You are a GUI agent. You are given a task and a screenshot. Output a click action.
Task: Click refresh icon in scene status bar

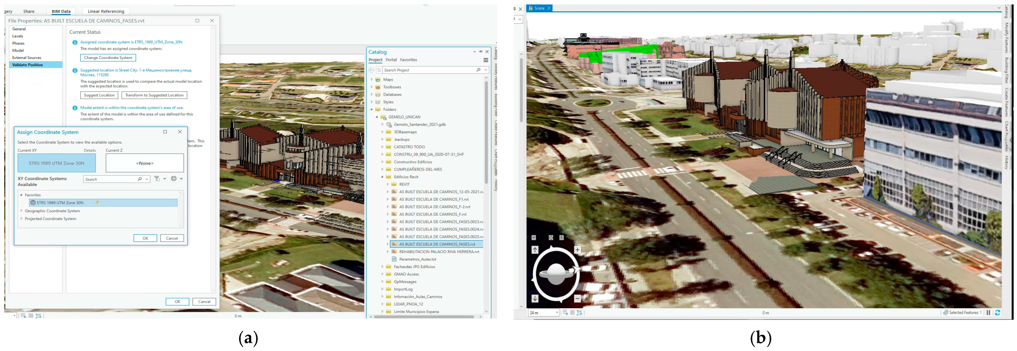pyautogui.click(x=997, y=312)
